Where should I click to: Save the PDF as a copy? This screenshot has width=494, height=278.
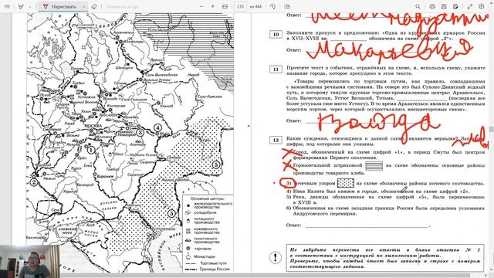pos(455,6)
